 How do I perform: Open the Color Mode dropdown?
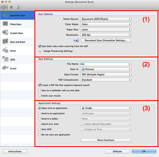(106, 24)
